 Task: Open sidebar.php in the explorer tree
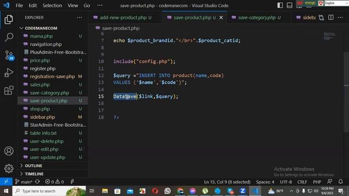[x=43, y=117]
